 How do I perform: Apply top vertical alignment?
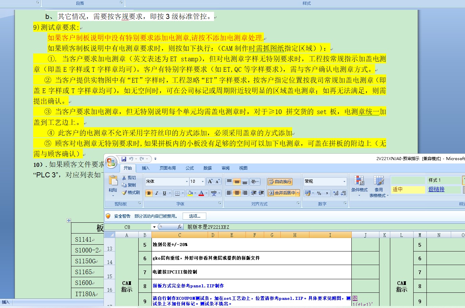(229, 182)
